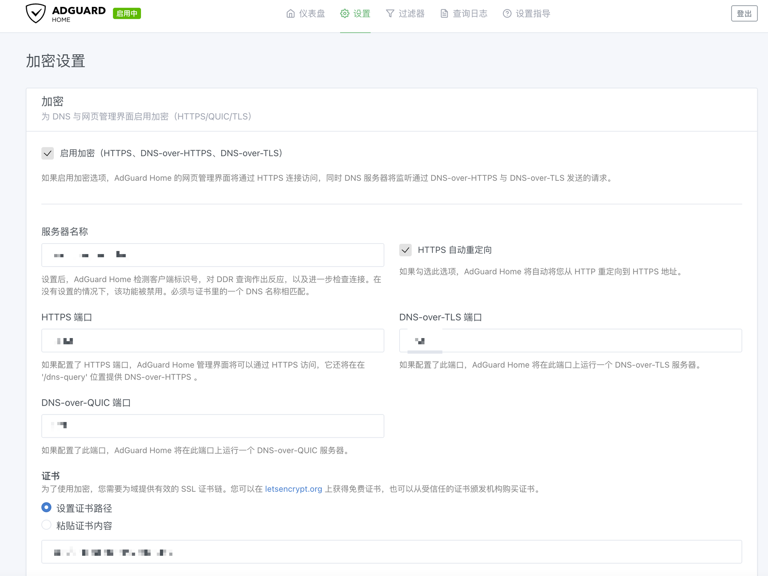The image size is (768, 576).
Task: Click the 登出 logout button
Action: 744,13
